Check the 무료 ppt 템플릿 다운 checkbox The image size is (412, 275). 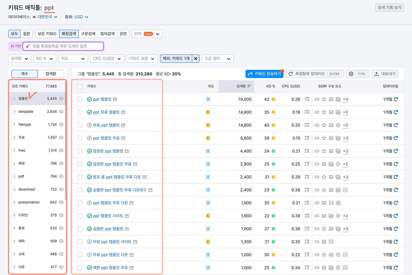click(80, 255)
